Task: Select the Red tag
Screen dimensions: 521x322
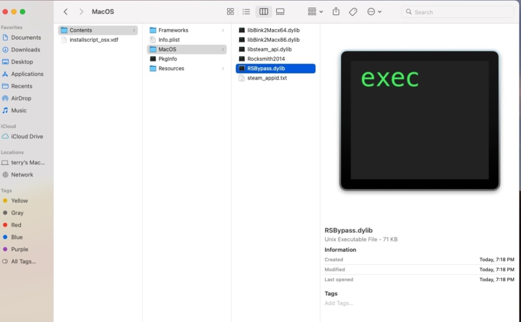Action: coord(16,225)
